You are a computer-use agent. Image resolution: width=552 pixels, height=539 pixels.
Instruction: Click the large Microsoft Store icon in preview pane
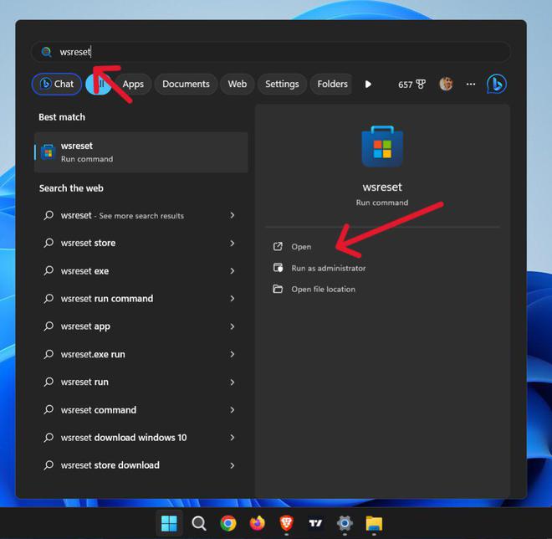coord(382,146)
